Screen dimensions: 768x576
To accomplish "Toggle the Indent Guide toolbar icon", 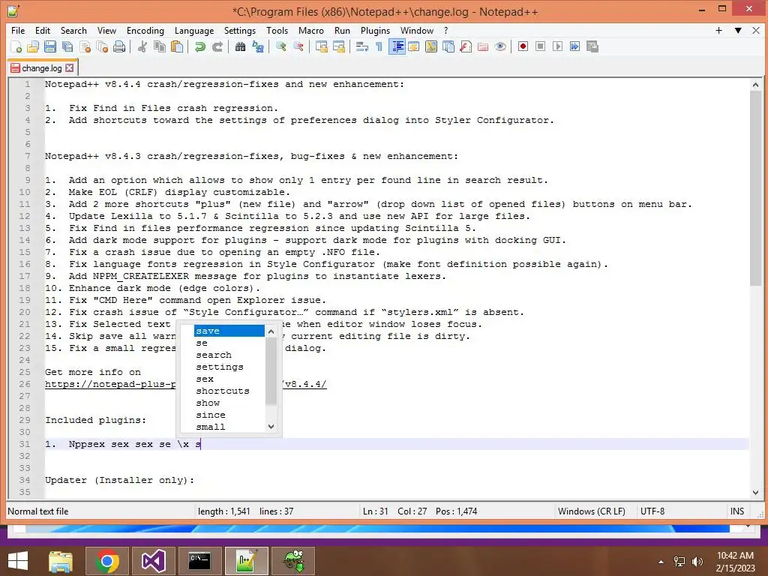I will pyautogui.click(x=397, y=46).
